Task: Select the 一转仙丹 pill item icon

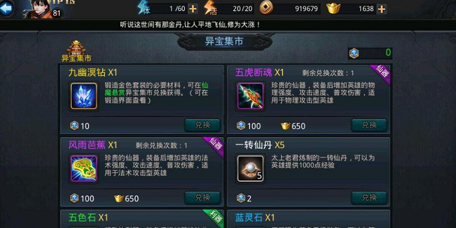Action: tap(251, 168)
